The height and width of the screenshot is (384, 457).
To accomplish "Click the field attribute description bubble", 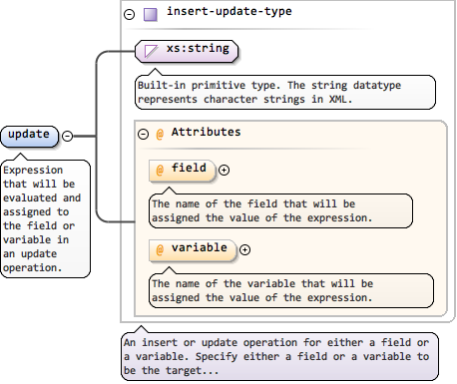I will (280, 210).
